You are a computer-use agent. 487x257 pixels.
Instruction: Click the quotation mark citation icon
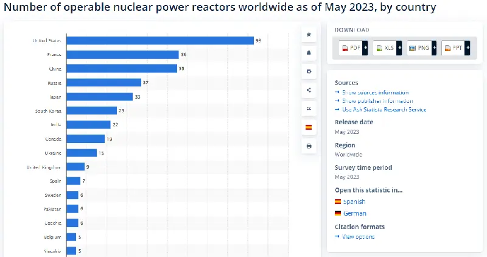click(309, 108)
